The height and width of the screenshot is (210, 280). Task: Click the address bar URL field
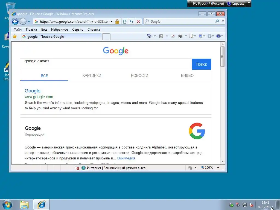74,22
